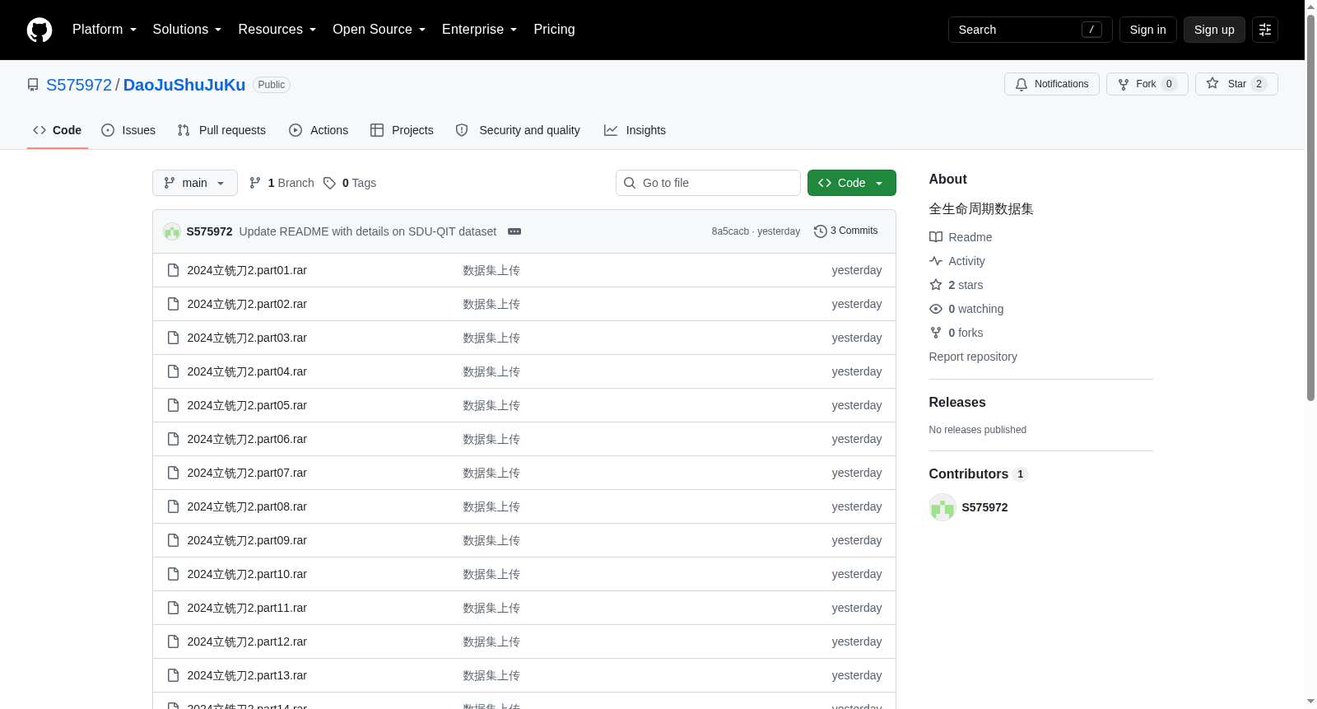Open commit hash 8a5cacb
The width and height of the screenshot is (1317, 709).
[x=730, y=231]
